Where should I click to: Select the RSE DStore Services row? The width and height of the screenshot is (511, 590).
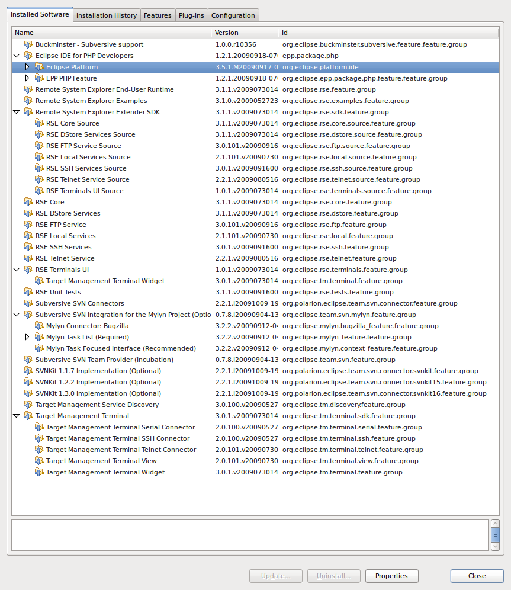coord(255,213)
